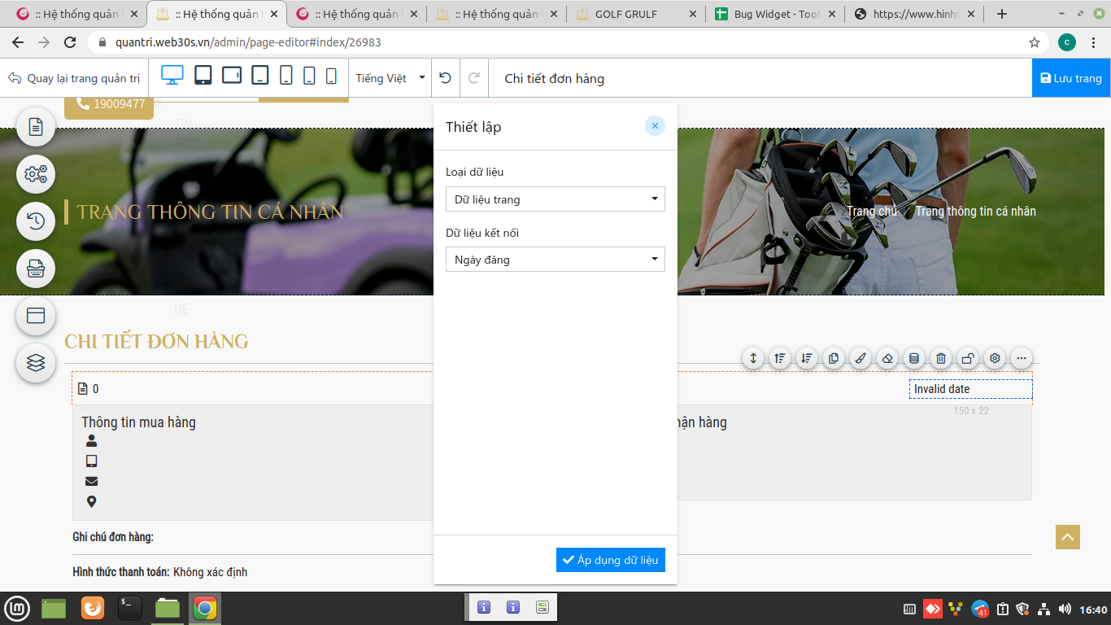The height and width of the screenshot is (625, 1111).
Task: Click the 19009477 phone button
Action: [x=109, y=104]
